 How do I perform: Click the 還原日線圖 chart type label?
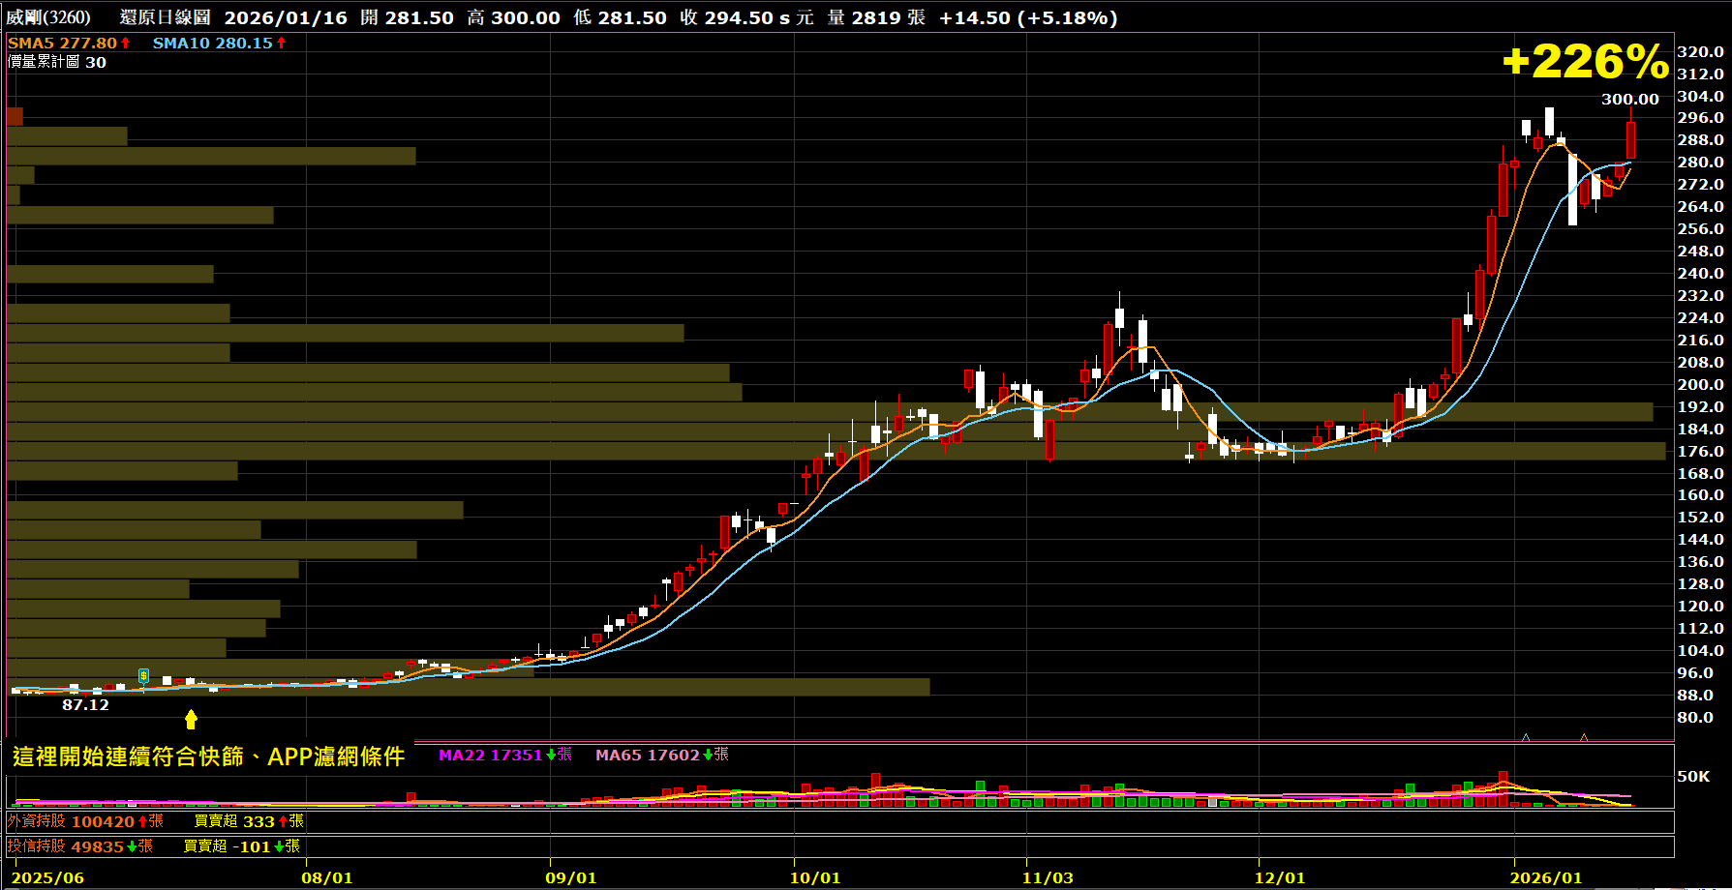[x=166, y=17]
